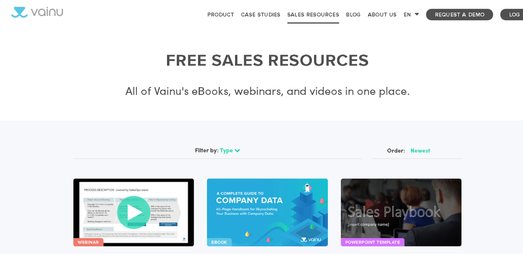Expand the EN language dropdown arrow
Screen dimensions: 523x254
[417, 14]
